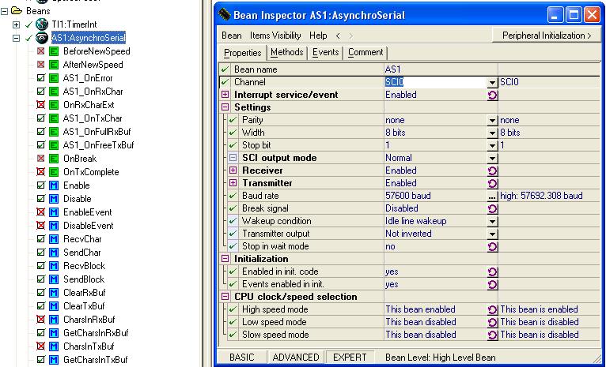The image size is (606, 367).
Task: Click the Peripheral Initialization button
Action: pyautogui.click(x=547, y=36)
